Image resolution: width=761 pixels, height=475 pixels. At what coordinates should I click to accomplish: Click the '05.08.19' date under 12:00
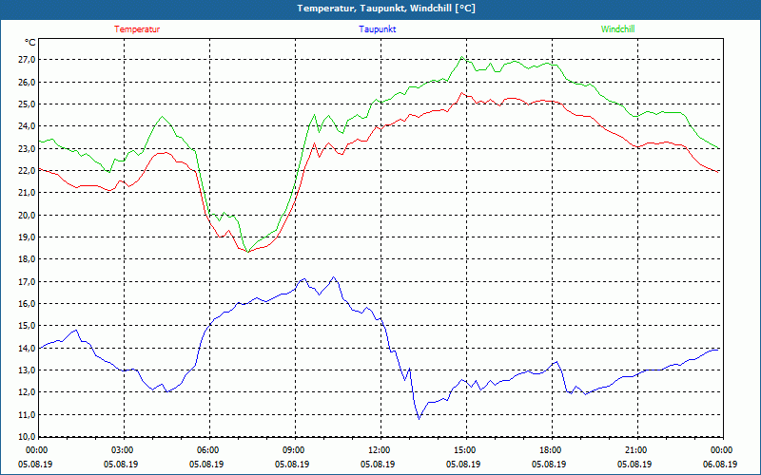(x=378, y=464)
